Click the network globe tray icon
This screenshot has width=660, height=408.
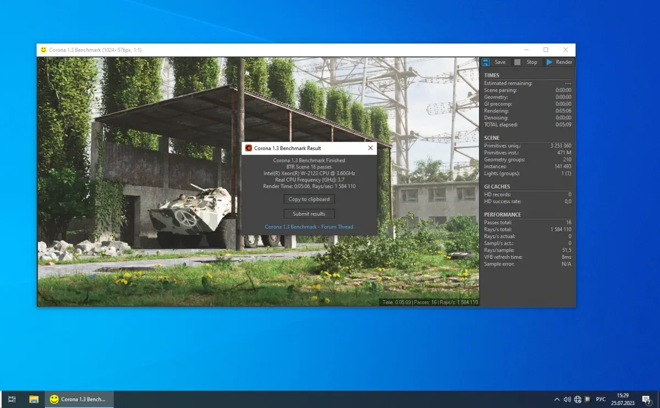point(577,399)
